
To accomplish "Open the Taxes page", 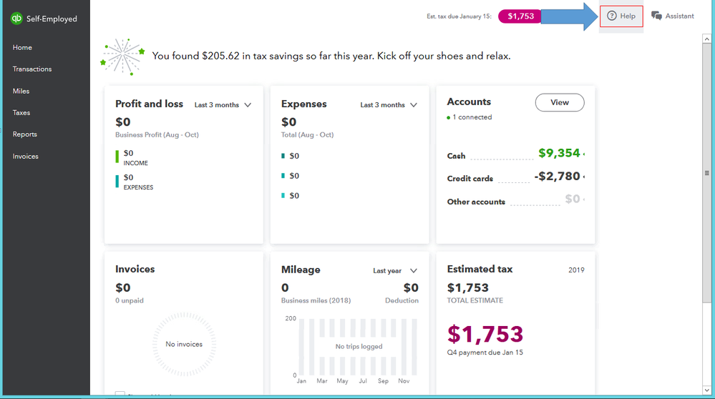I will [x=21, y=112].
